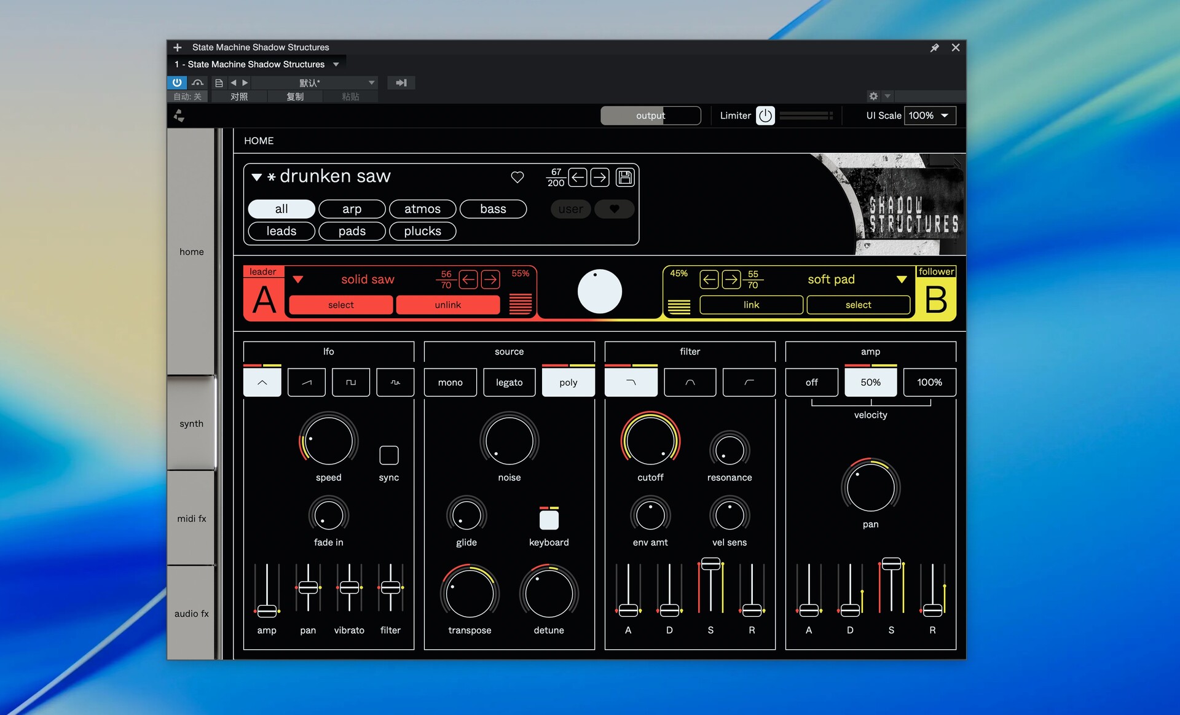
Task: Click the yellow select button in layer B
Action: (858, 305)
